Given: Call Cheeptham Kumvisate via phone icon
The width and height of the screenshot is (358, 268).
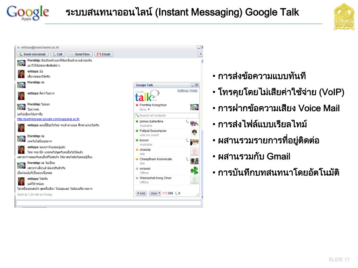Looking at the screenshot, I should 187,159.
